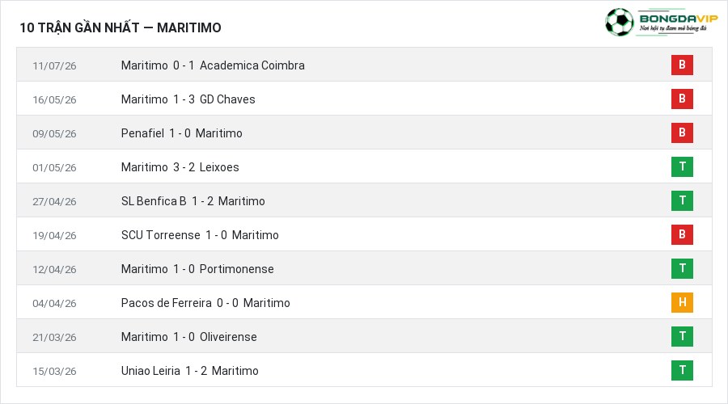Click the BongdaVIP soccer ball logo

click(x=619, y=22)
